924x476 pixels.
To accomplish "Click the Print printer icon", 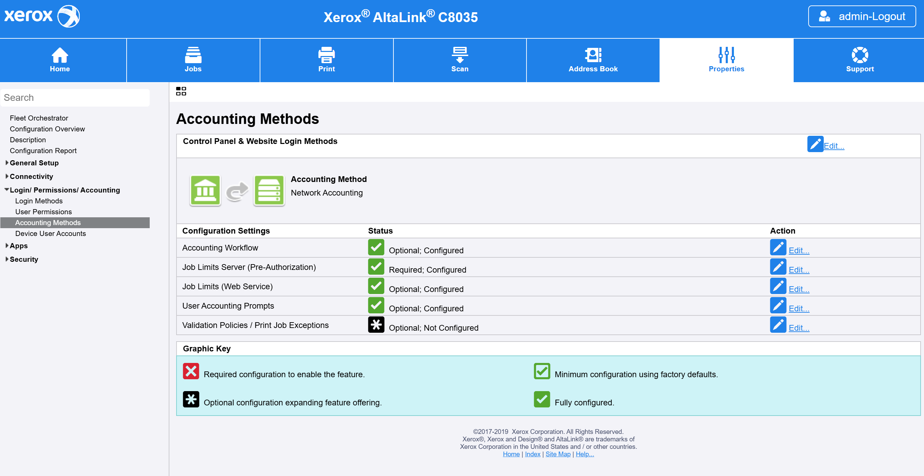I will pyautogui.click(x=327, y=55).
